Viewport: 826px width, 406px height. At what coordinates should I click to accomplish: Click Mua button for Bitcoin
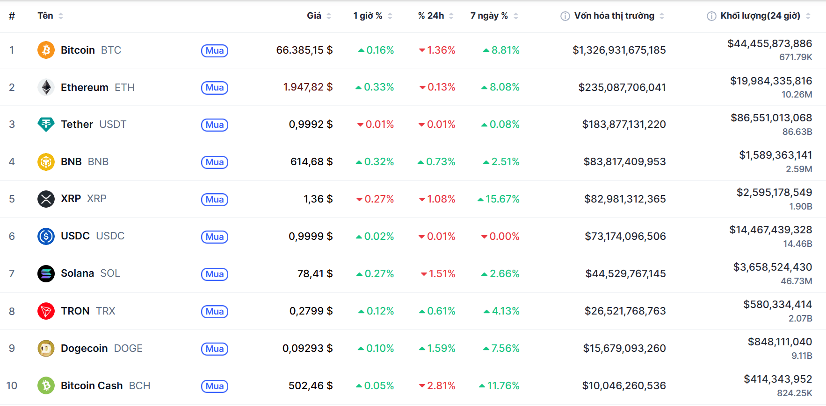pyautogui.click(x=215, y=50)
